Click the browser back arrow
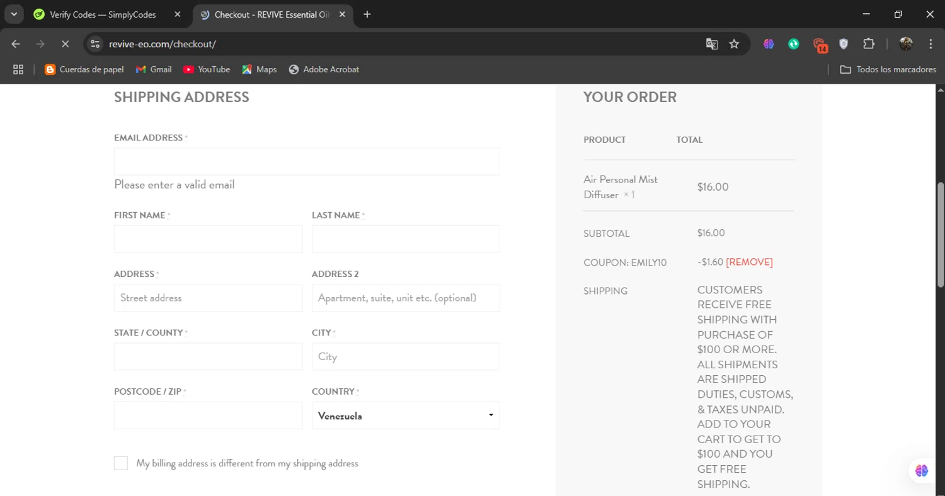945x496 pixels. coord(16,44)
